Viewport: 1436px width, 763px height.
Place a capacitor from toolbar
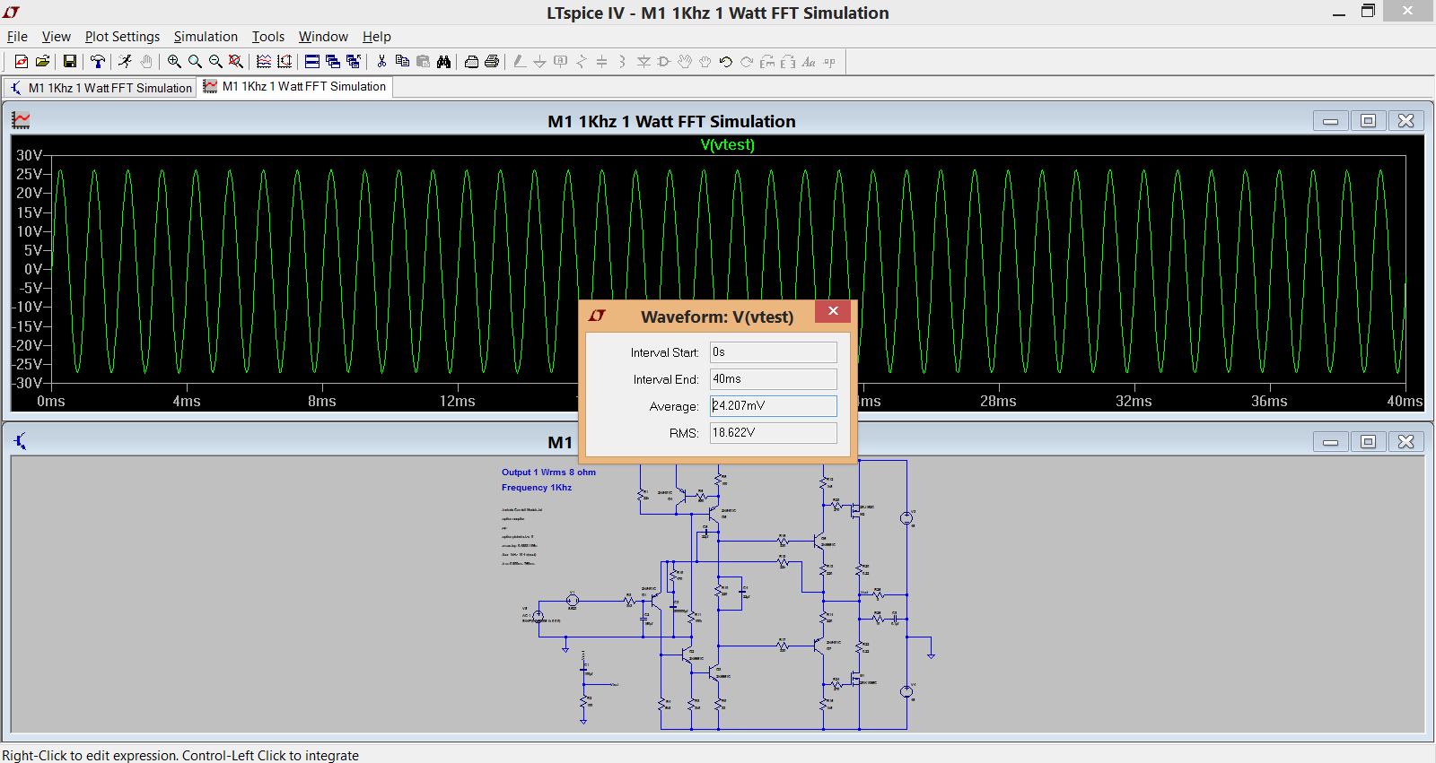coord(601,62)
